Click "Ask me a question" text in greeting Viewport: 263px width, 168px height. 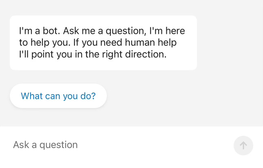(104, 31)
